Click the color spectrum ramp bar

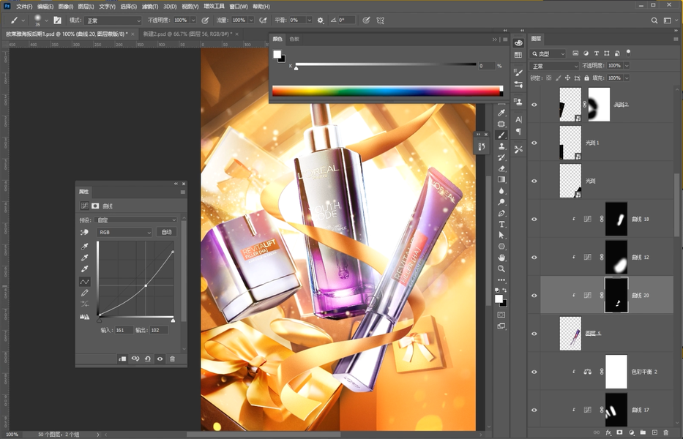(x=387, y=91)
